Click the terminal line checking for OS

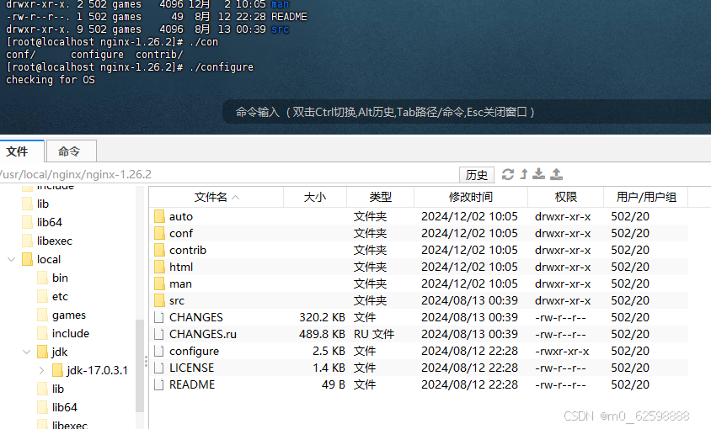(51, 80)
